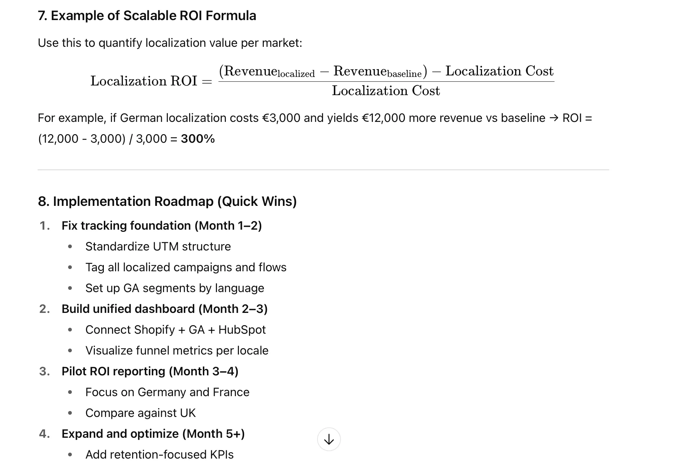The height and width of the screenshot is (466, 690).
Task: Click the Localization ROI formula
Action: point(322,81)
